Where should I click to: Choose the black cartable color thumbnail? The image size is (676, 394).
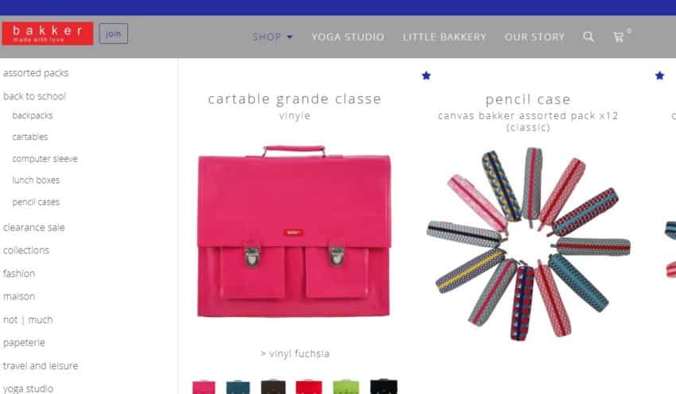(x=383, y=387)
